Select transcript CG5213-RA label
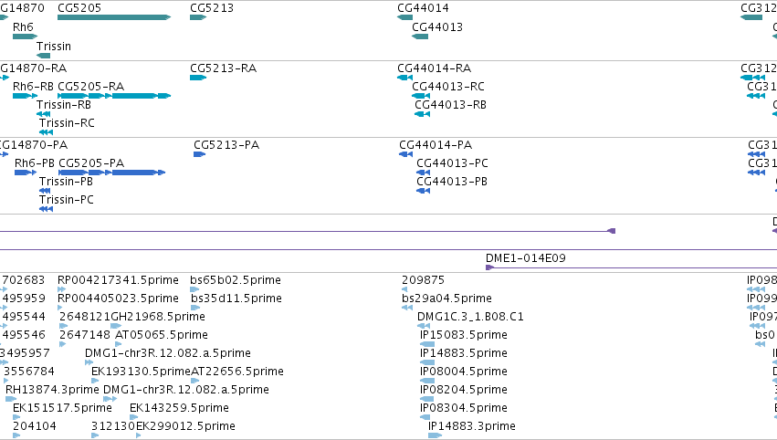 (x=224, y=68)
